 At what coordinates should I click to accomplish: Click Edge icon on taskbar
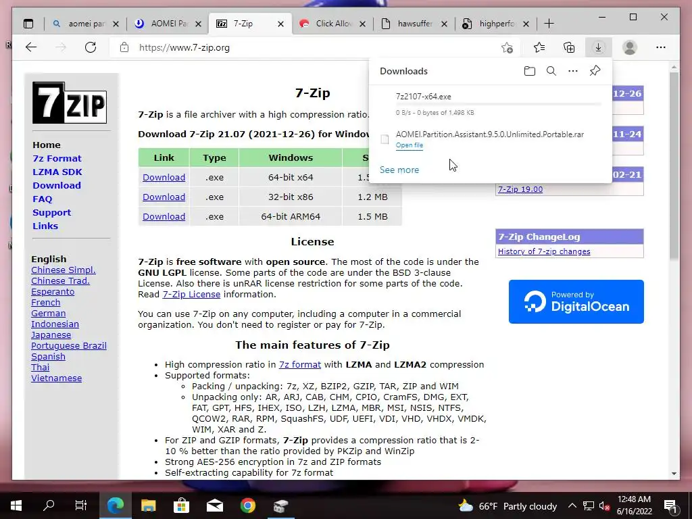pyautogui.click(x=115, y=505)
